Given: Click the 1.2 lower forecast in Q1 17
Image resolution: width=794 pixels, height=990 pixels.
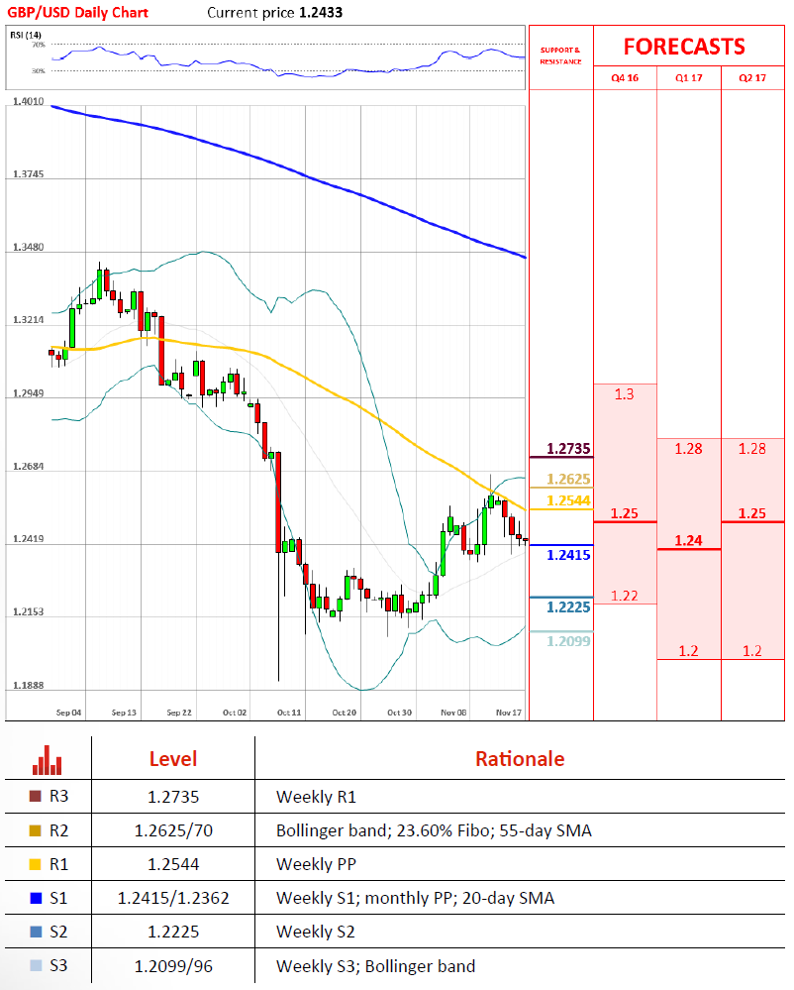Looking at the screenshot, I should 688,651.
